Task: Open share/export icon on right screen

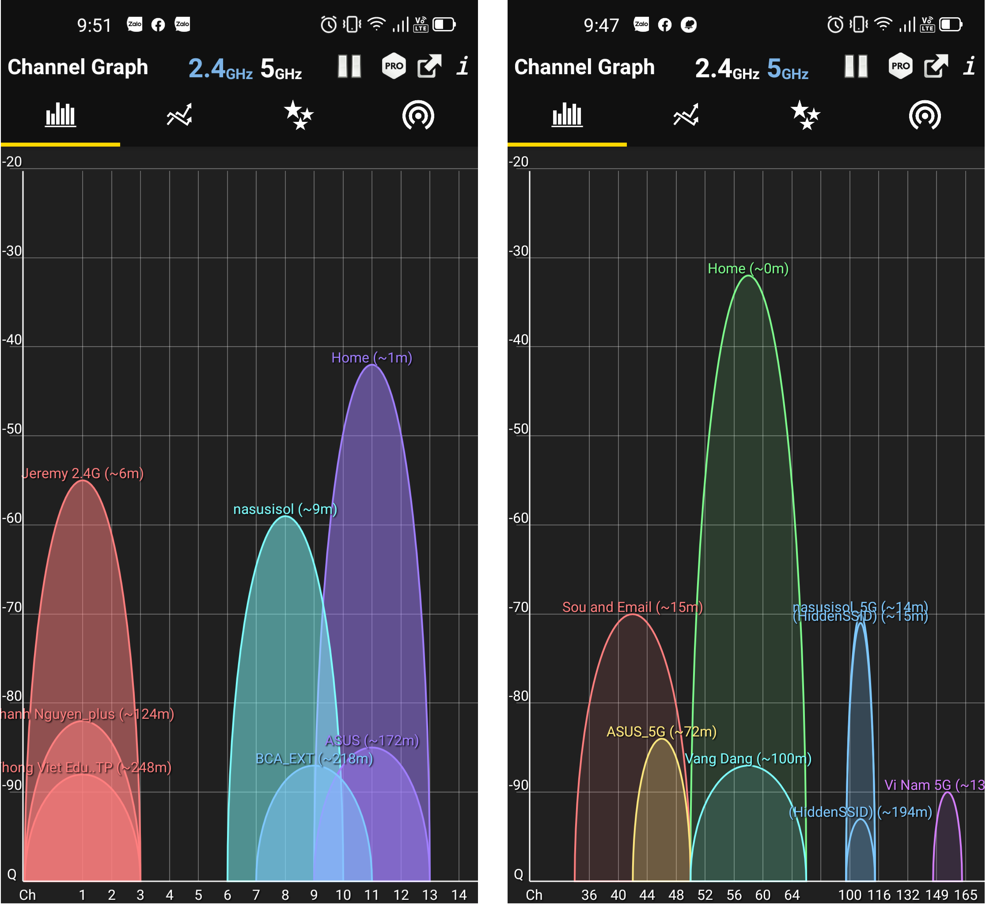Action: click(936, 66)
